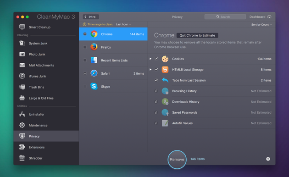Switch to Extensions in sidebar
This screenshot has width=289, height=177.
click(46, 147)
